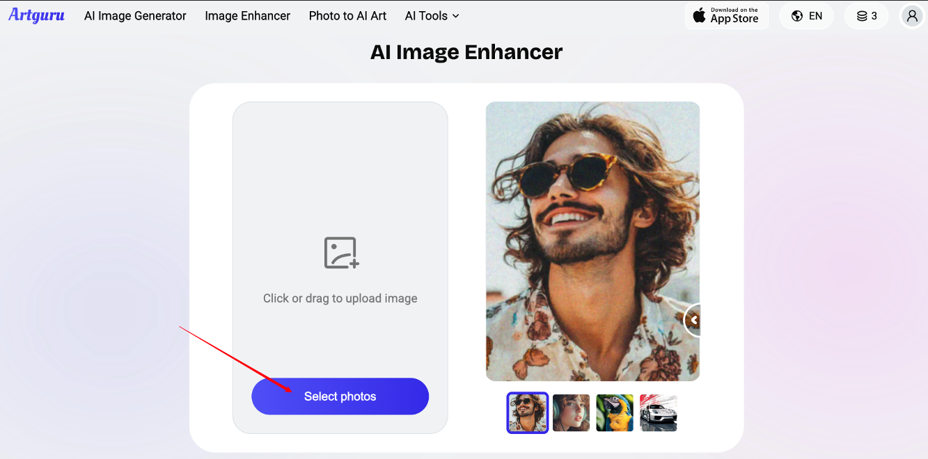The height and width of the screenshot is (459, 928).
Task: Click the large preview image of the man
Action: click(x=592, y=241)
